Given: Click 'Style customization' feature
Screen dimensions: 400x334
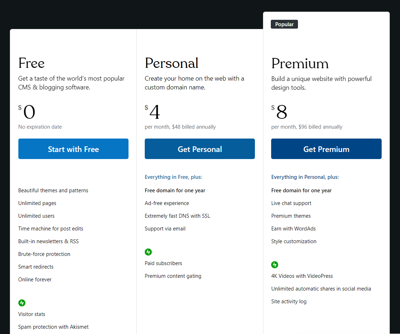Looking at the screenshot, I should tap(294, 241).
